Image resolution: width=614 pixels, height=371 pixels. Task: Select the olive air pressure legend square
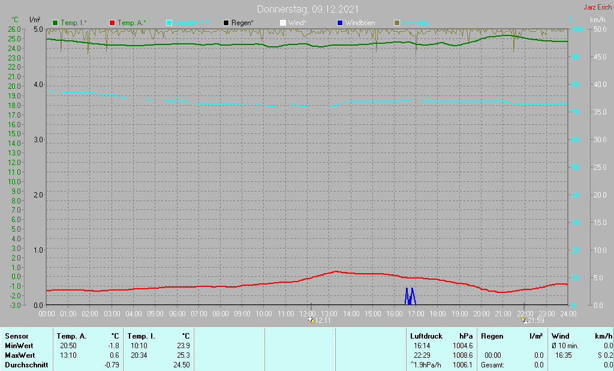pyautogui.click(x=397, y=23)
